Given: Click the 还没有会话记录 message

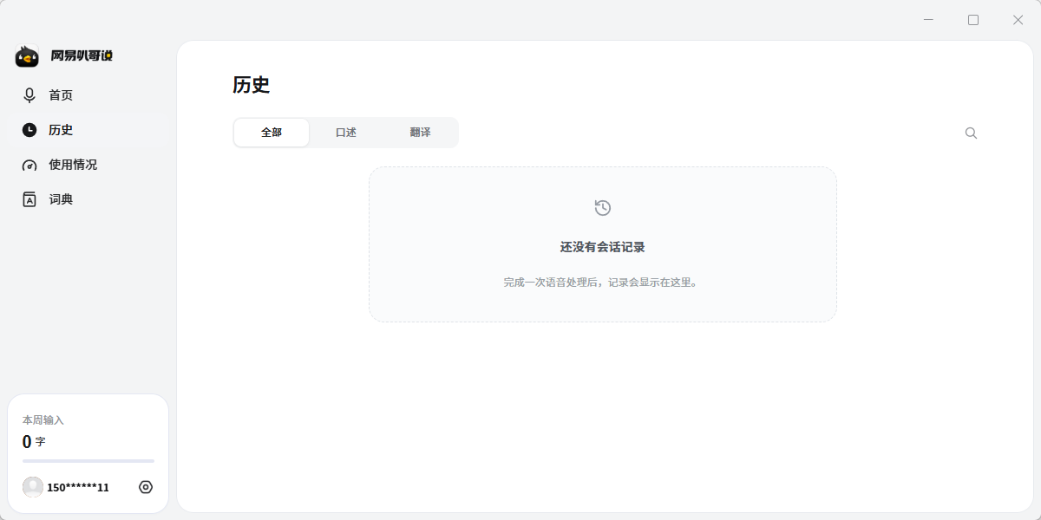Looking at the screenshot, I should [603, 247].
